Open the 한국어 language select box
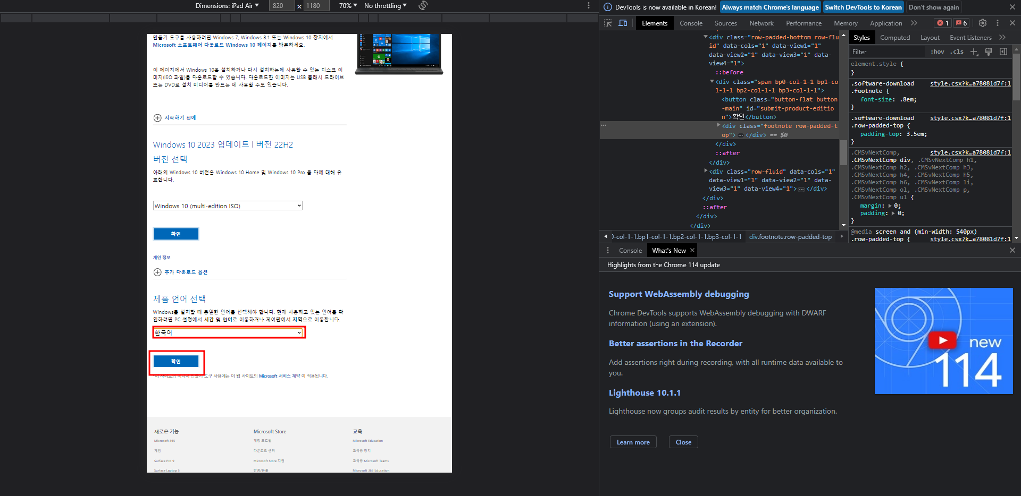This screenshot has height=496, width=1021. [228, 332]
